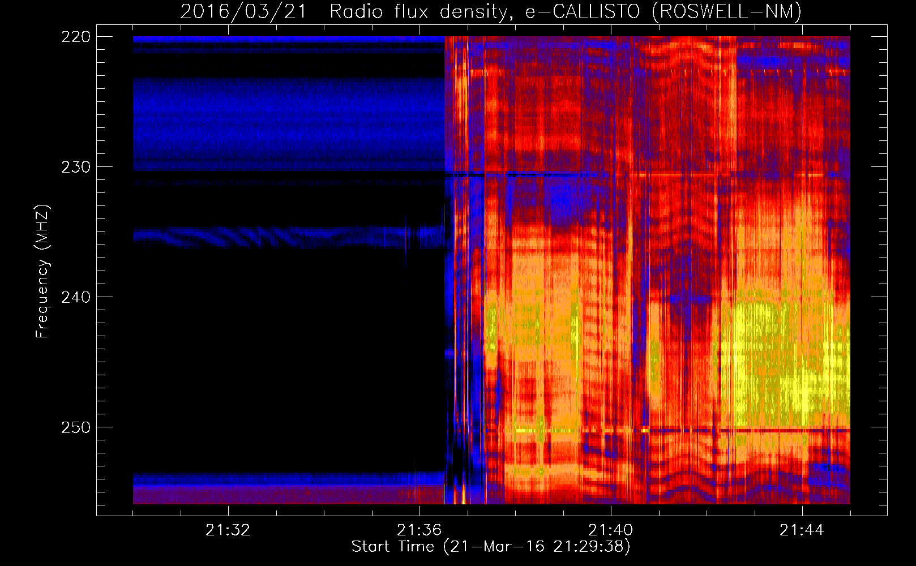
Task: Click the '21:40' time axis label
Action: click(x=611, y=530)
